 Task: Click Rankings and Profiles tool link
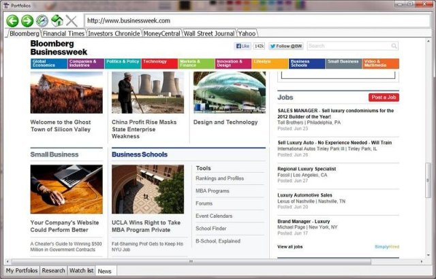tap(219, 178)
